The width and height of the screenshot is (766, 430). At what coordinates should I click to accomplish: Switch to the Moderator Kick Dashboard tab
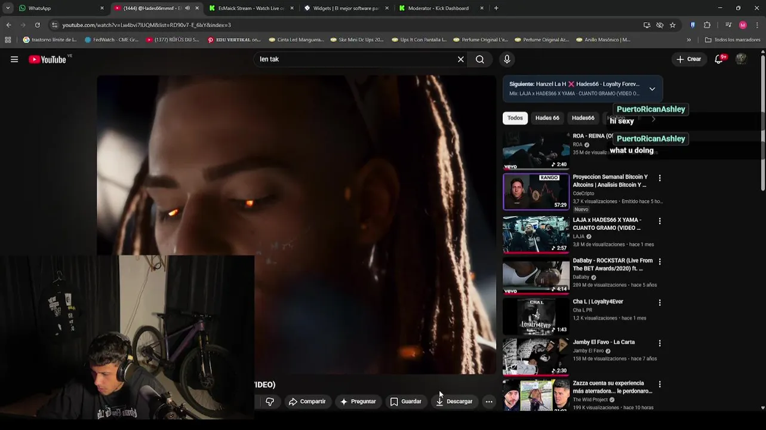[x=442, y=8]
